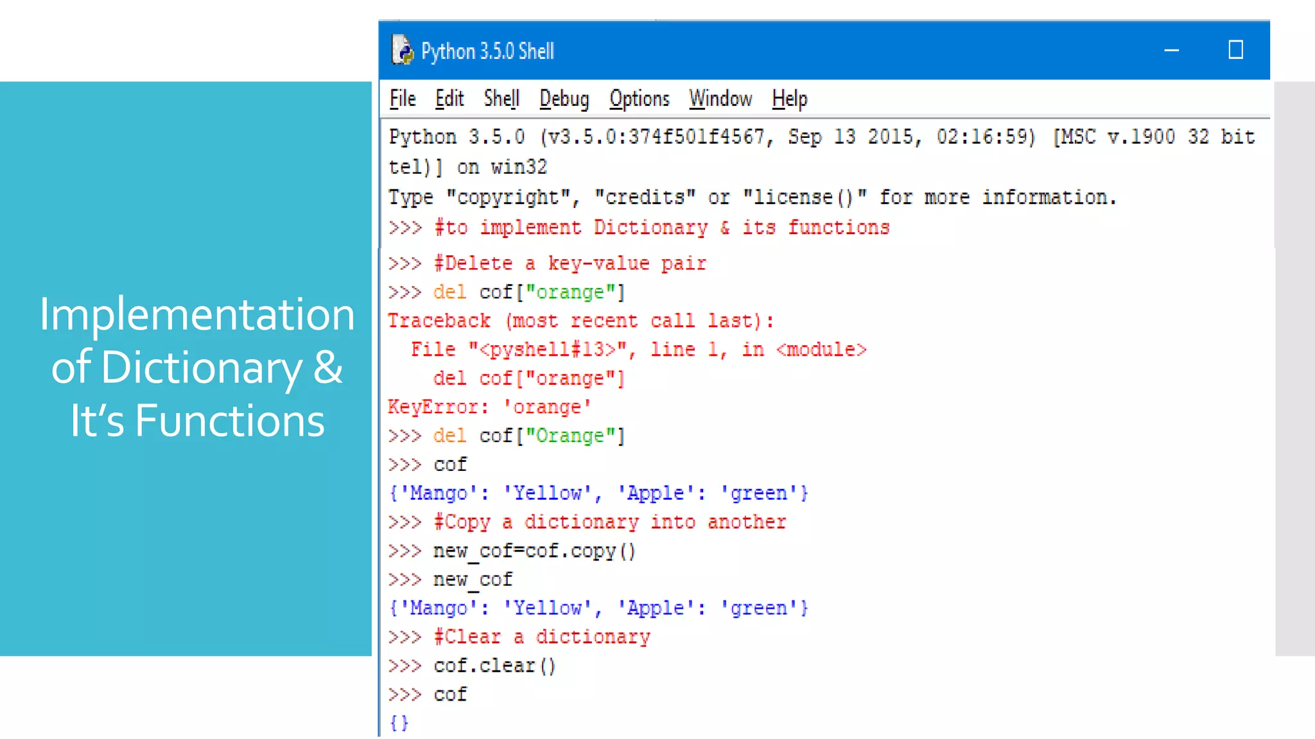This screenshot has width=1315, height=739.
Task: Click the Python 3.5.0 Shell title text
Action: [x=487, y=51]
